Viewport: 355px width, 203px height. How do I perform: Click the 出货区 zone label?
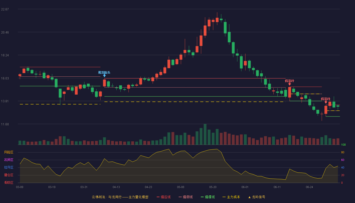(9, 160)
